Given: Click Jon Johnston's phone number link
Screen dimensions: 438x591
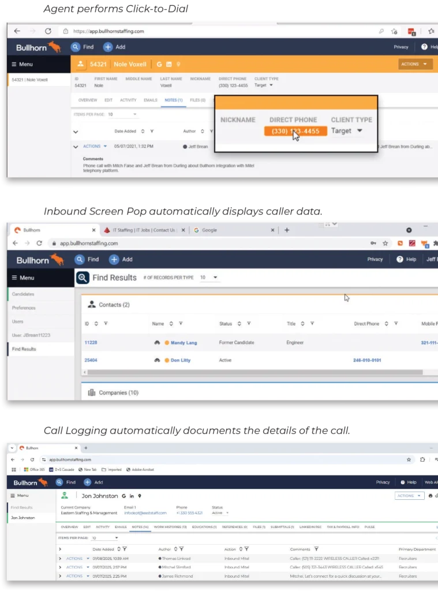Looking at the screenshot, I should pos(189,513).
